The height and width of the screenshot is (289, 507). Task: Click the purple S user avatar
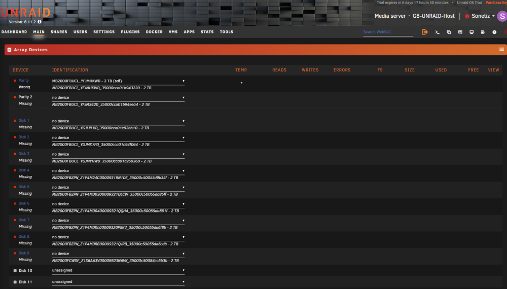[x=502, y=16]
